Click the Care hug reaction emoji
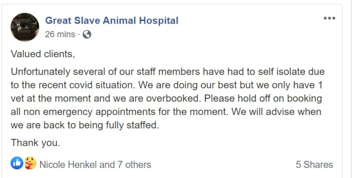Screen dimensions: 352x178 (x=30, y=163)
